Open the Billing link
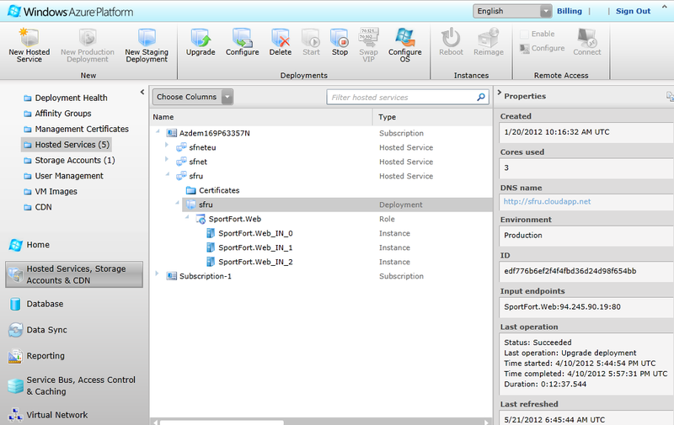 [570, 11]
